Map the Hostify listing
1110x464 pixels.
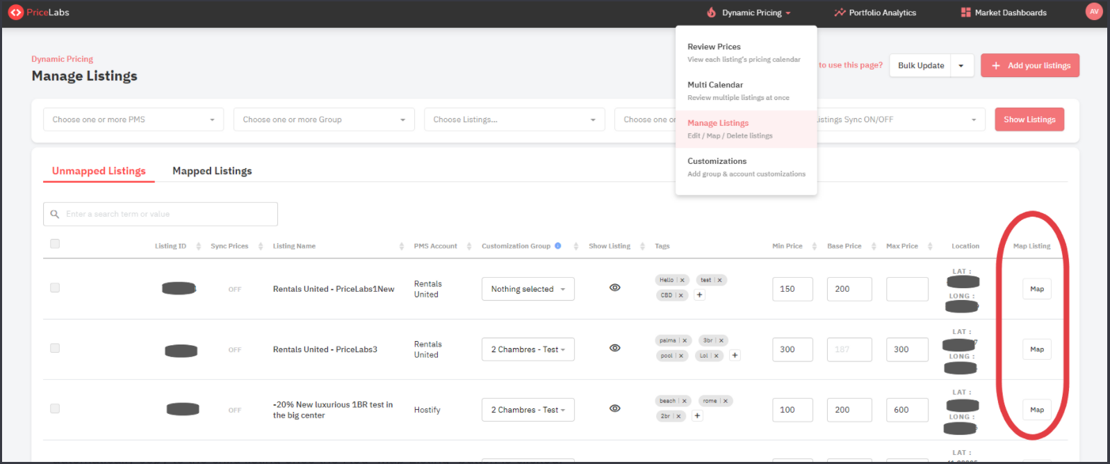pos(1037,410)
